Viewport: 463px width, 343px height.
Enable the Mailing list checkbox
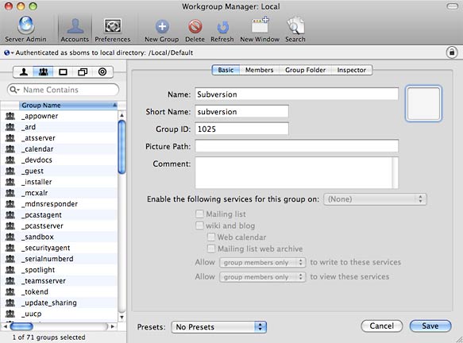coord(199,214)
